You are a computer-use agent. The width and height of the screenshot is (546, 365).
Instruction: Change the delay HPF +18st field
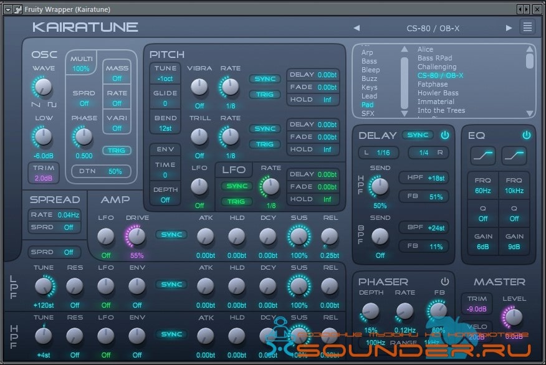424,178
